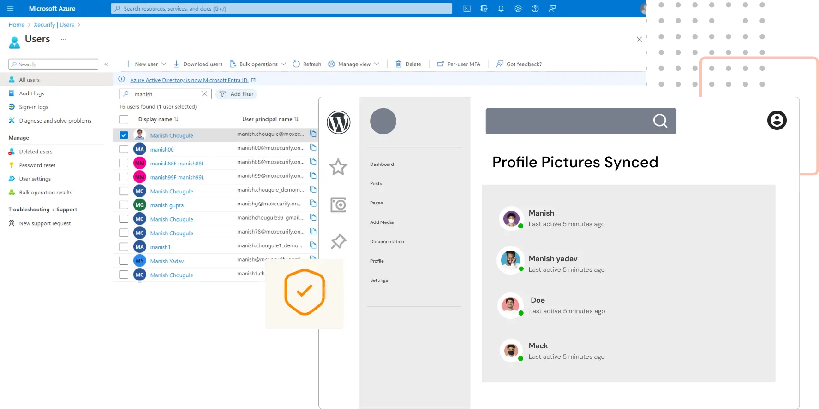The width and height of the screenshot is (819, 409).
Task: Open manish gupta user link
Action: point(167,205)
